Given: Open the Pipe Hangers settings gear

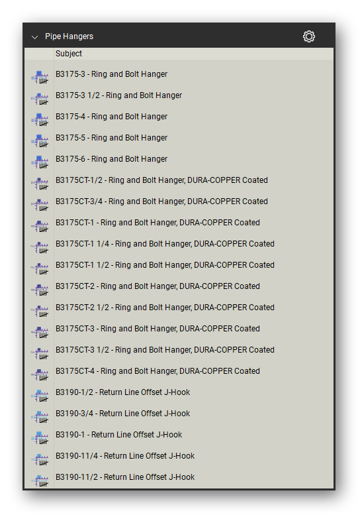Looking at the screenshot, I should click(308, 36).
